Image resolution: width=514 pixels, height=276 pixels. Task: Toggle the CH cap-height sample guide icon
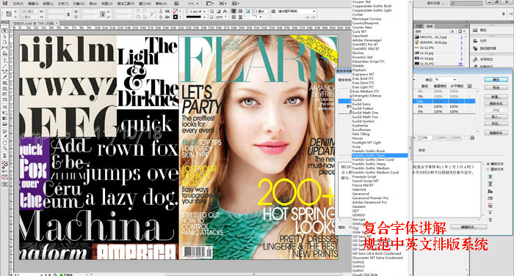click(x=490, y=198)
